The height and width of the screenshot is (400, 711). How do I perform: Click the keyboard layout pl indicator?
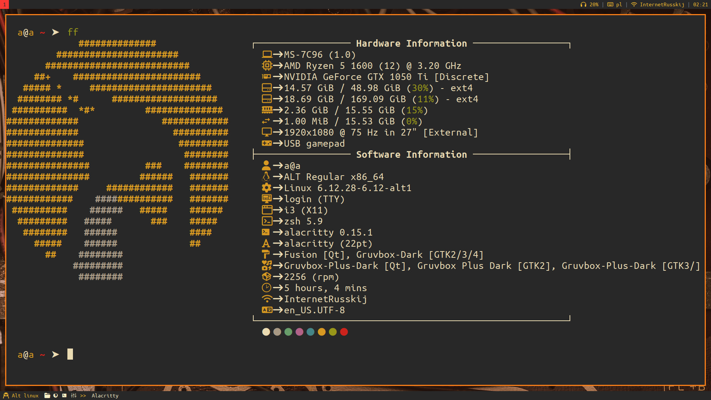(614, 4)
